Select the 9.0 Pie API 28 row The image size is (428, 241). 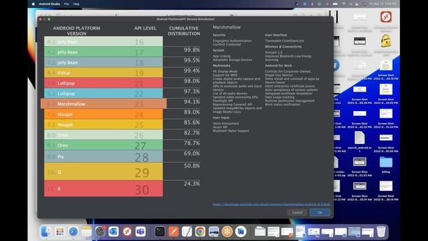(x=104, y=157)
